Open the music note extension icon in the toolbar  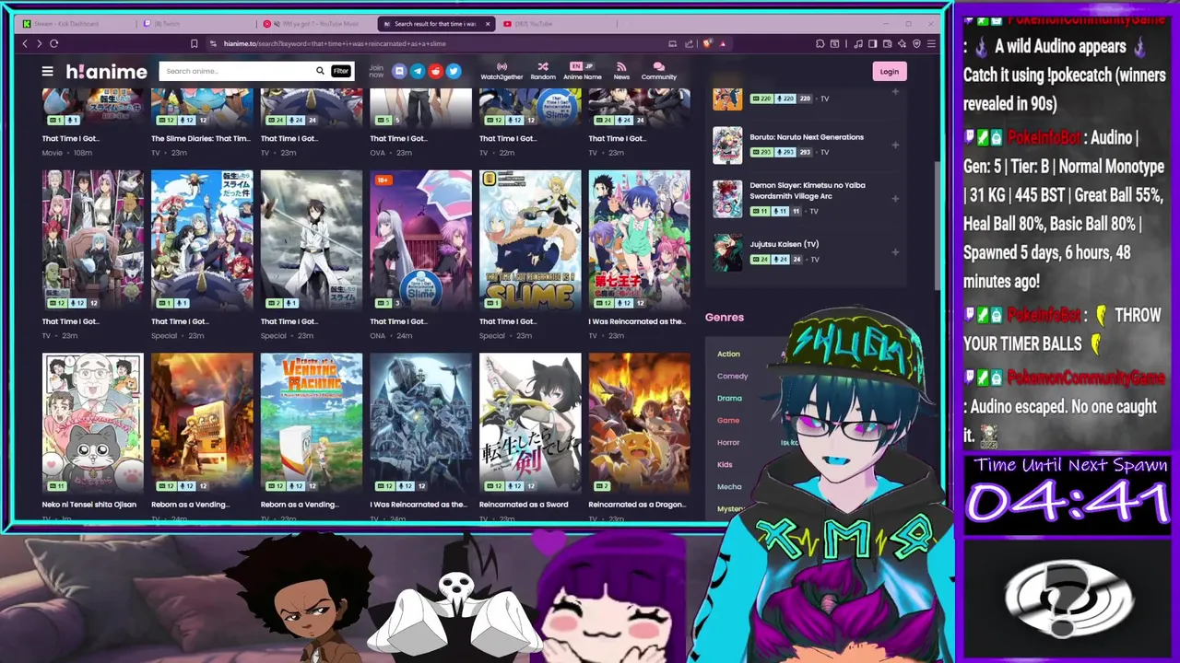[x=859, y=43]
